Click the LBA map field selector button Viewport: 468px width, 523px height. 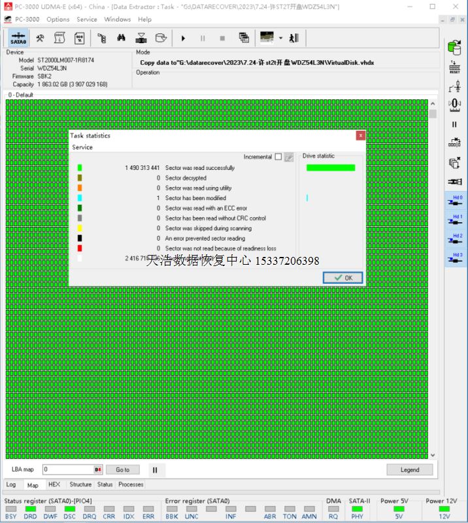point(98,469)
